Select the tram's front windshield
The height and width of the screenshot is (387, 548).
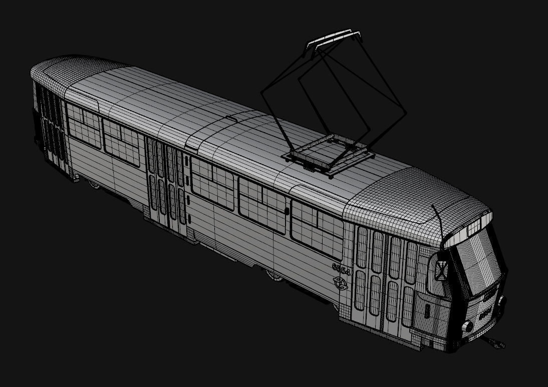point(480,262)
